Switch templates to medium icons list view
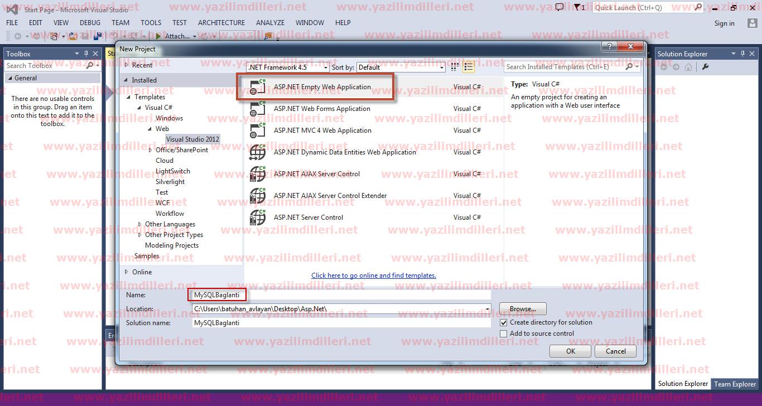Image resolution: width=762 pixels, height=406 pixels. point(469,67)
